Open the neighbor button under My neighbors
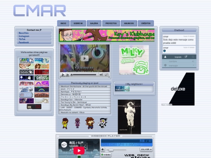The height and width of the screenshot is (158, 211). click(122, 89)
